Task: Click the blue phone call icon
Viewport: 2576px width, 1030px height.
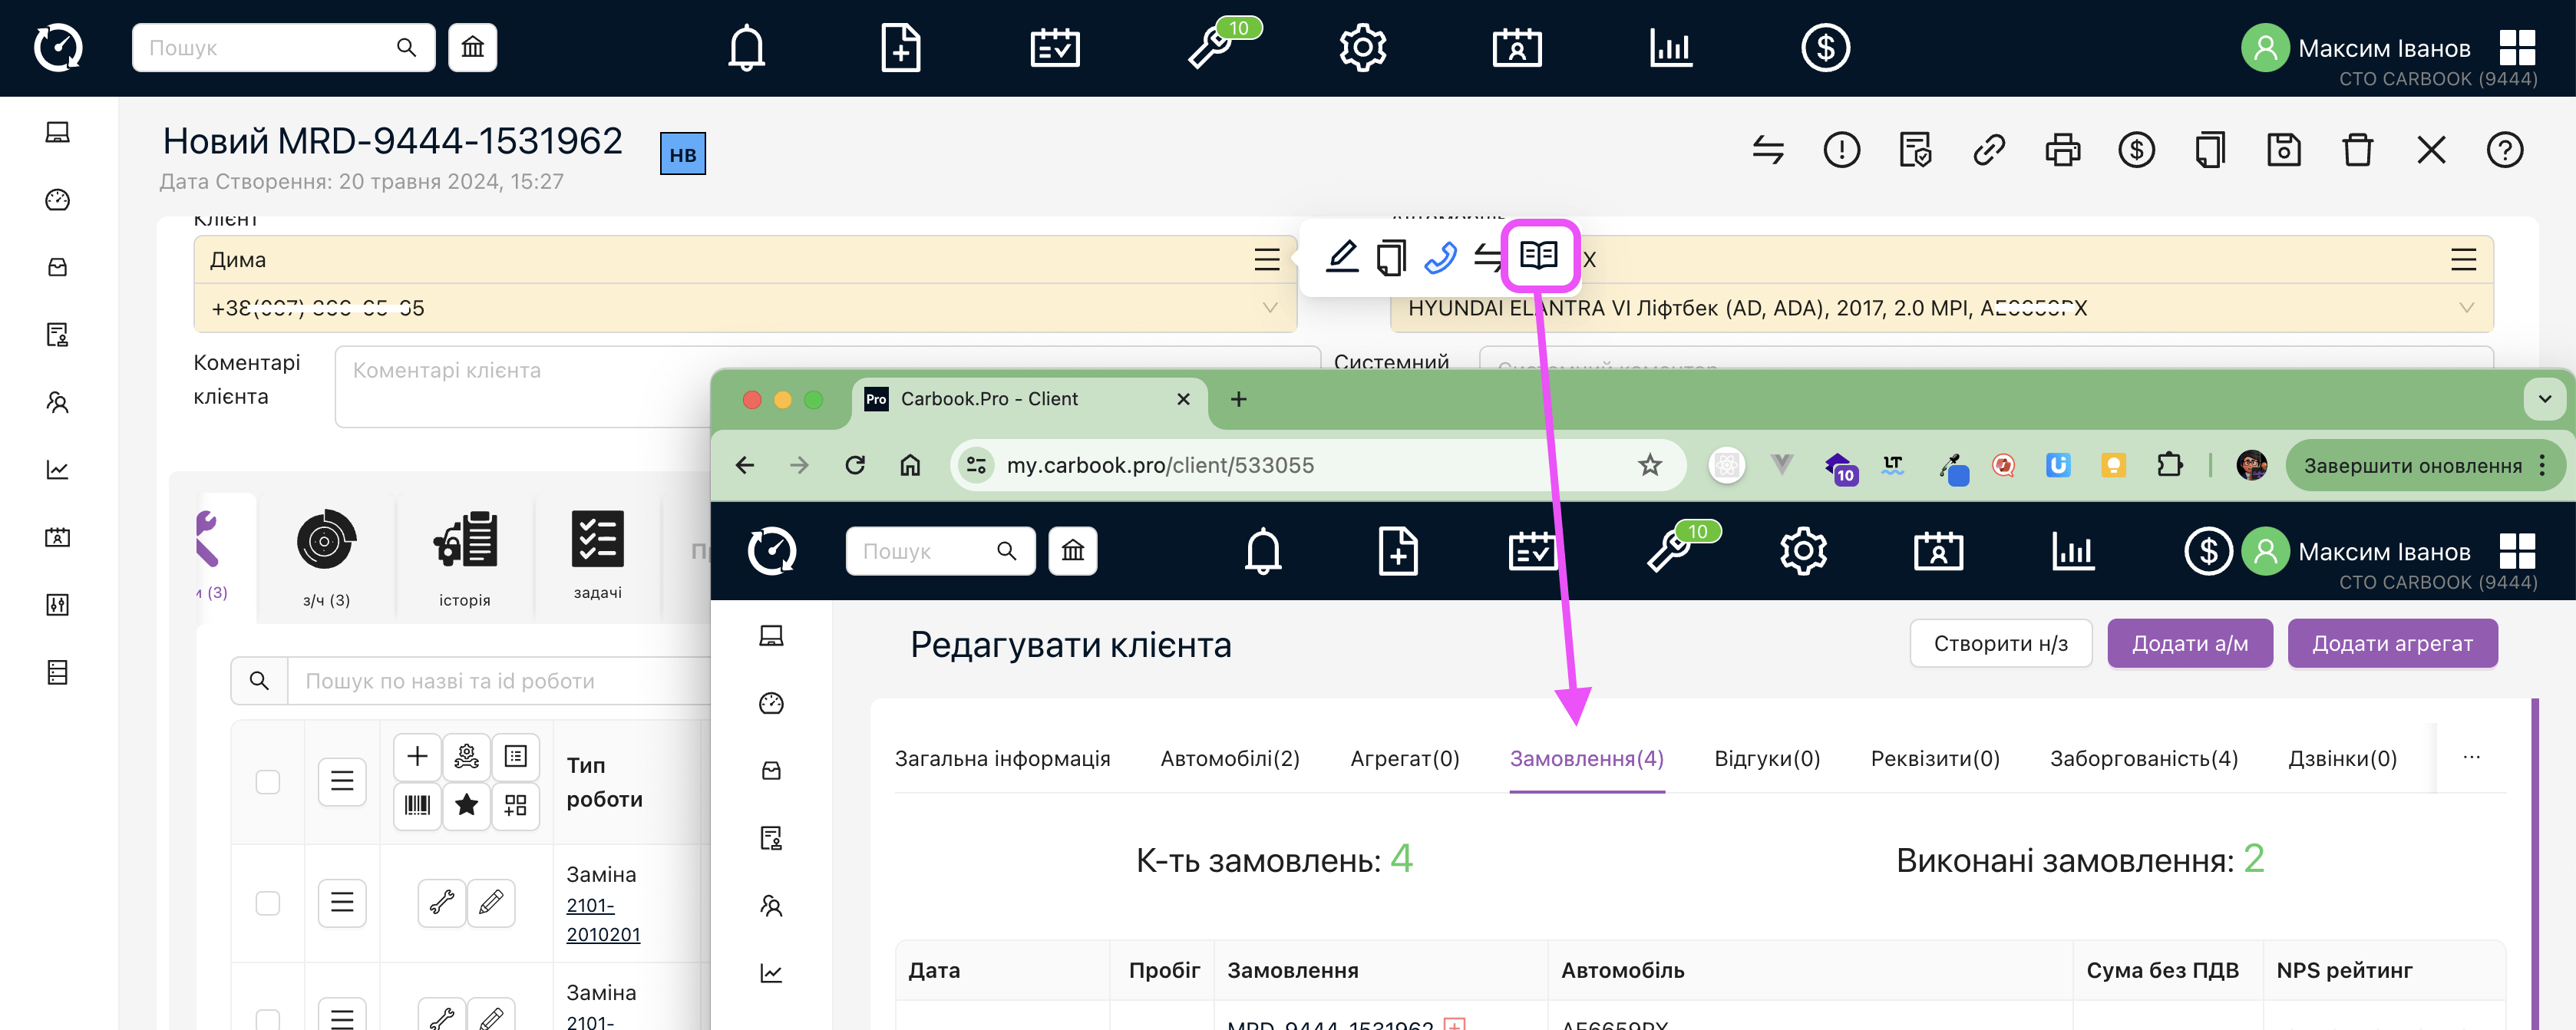Action: (1440, 257)
